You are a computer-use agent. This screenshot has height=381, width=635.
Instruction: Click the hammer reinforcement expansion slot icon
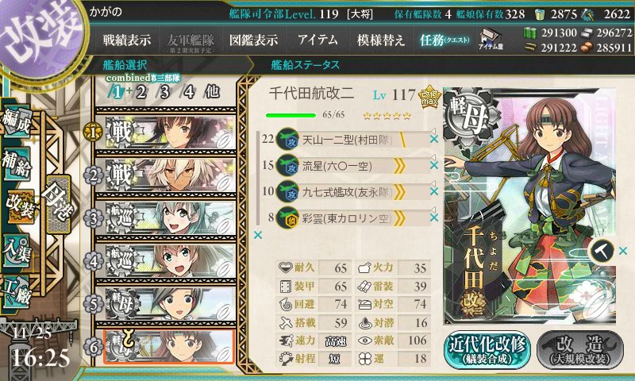(602, 251)
